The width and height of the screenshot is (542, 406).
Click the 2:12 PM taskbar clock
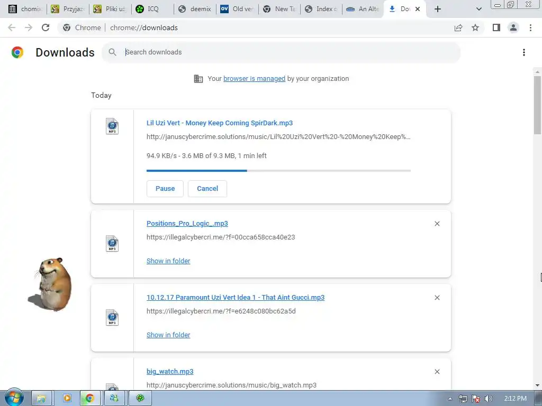[x=515, y=399]
